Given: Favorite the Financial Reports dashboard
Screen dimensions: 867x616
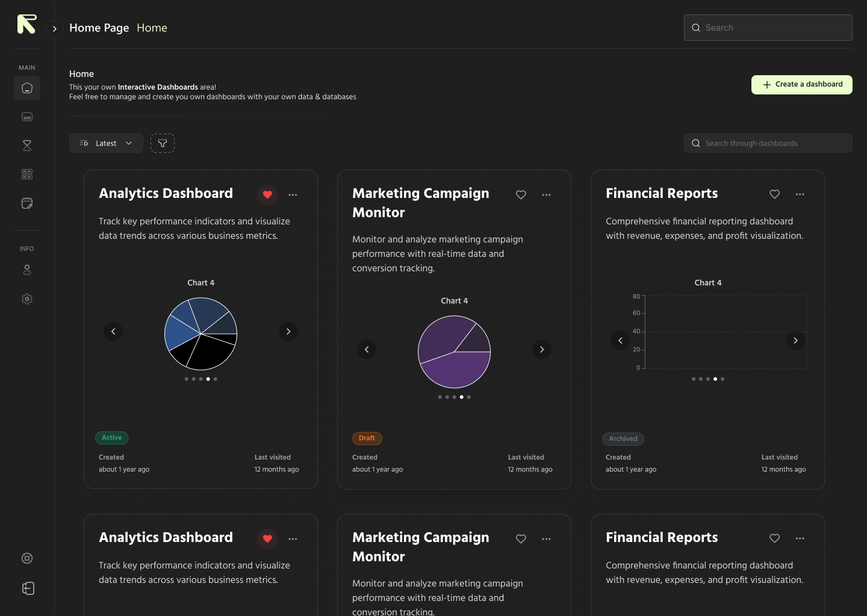Looking at the screenshot, I should click(x=775, y=194).
